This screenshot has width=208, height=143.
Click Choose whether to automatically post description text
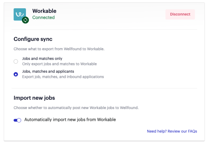pyautogui.click(x=76, y=108)
